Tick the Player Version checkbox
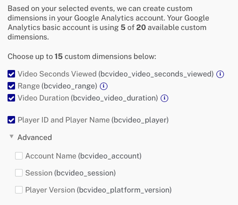The width and height of the screenshot is (238, 205). [19, 189]
